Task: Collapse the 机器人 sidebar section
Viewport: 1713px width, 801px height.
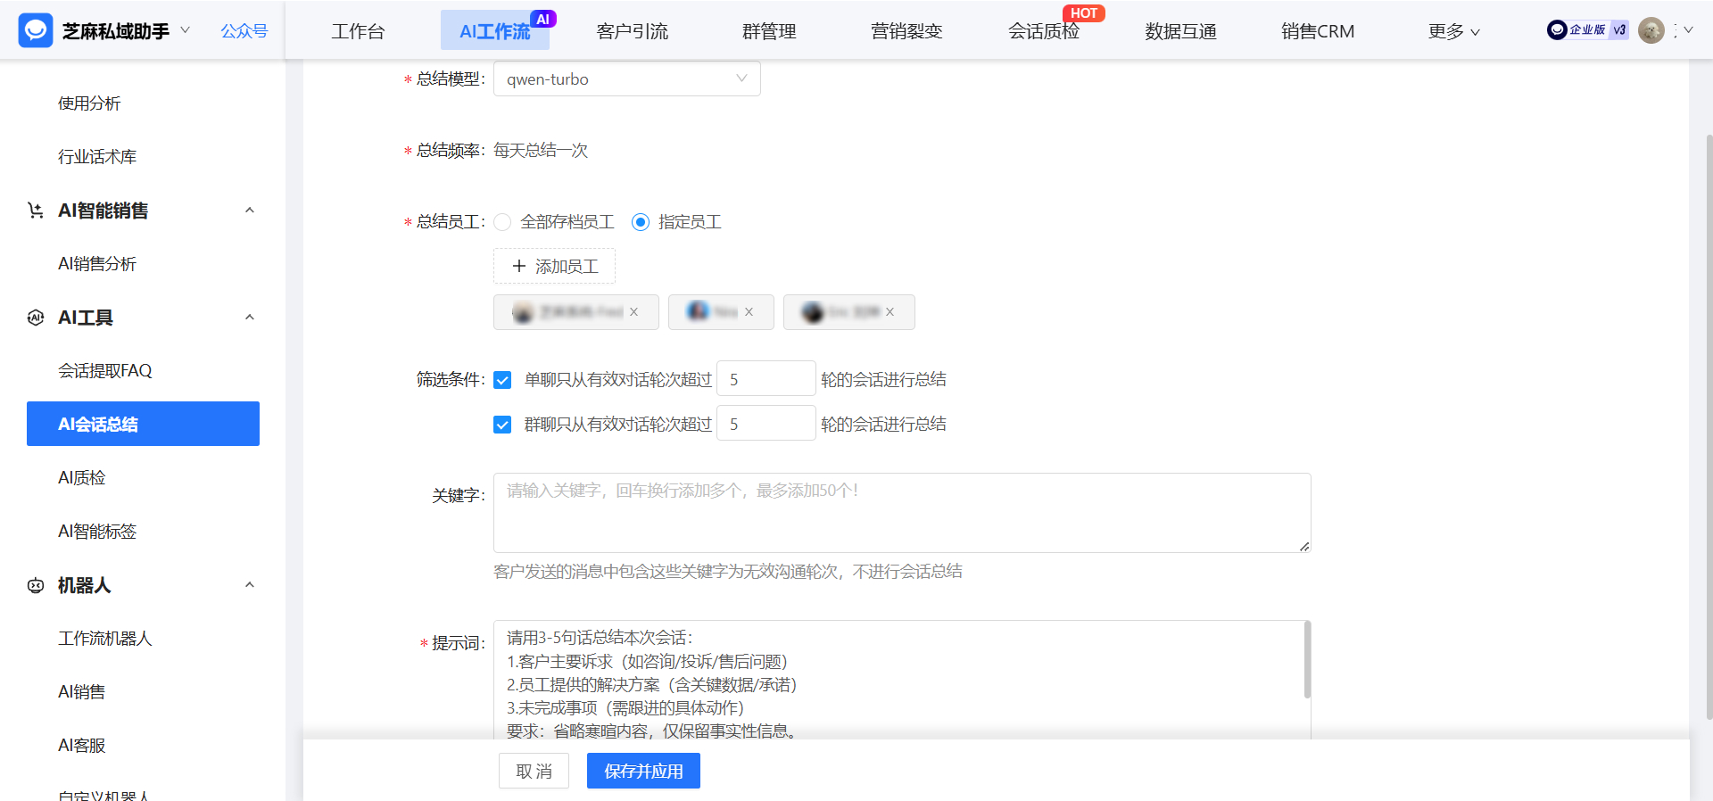Action: click(250, 585)
